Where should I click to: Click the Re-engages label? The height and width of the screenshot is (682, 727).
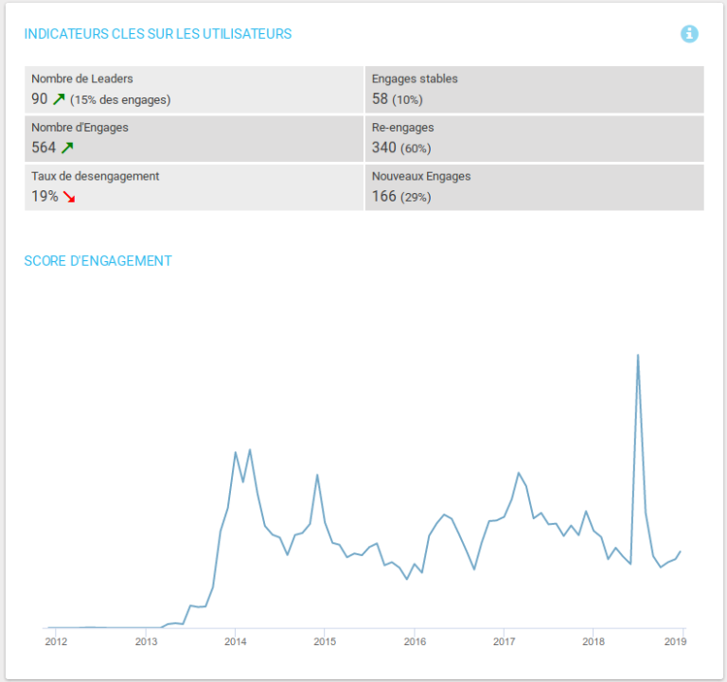tap(402, 128)
